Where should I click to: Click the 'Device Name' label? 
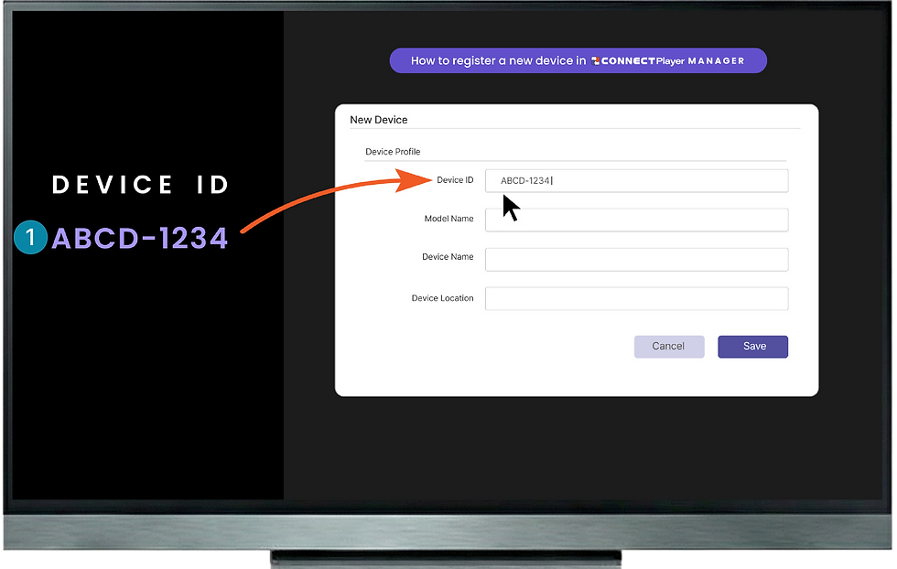tap(448, 257)
